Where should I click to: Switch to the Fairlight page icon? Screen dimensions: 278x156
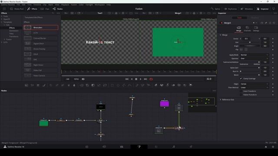tap(174, 147)
